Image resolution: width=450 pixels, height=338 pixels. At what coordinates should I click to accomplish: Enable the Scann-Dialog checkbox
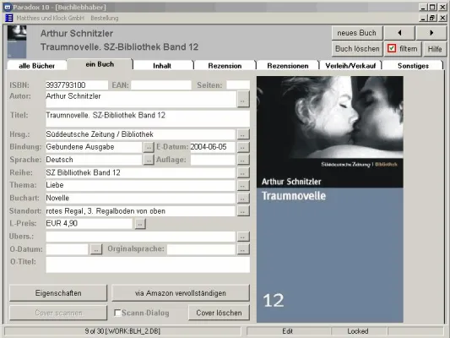pyautogui.click(x=117, y=313)
